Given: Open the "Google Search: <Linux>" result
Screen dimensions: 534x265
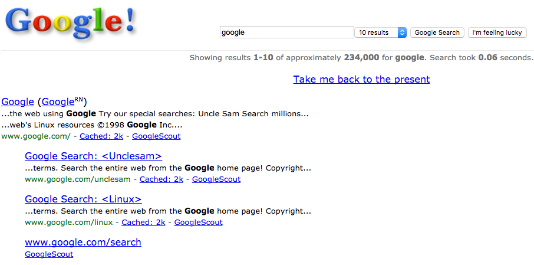Looking at the screenshot, I should click(x=83, y=199).
